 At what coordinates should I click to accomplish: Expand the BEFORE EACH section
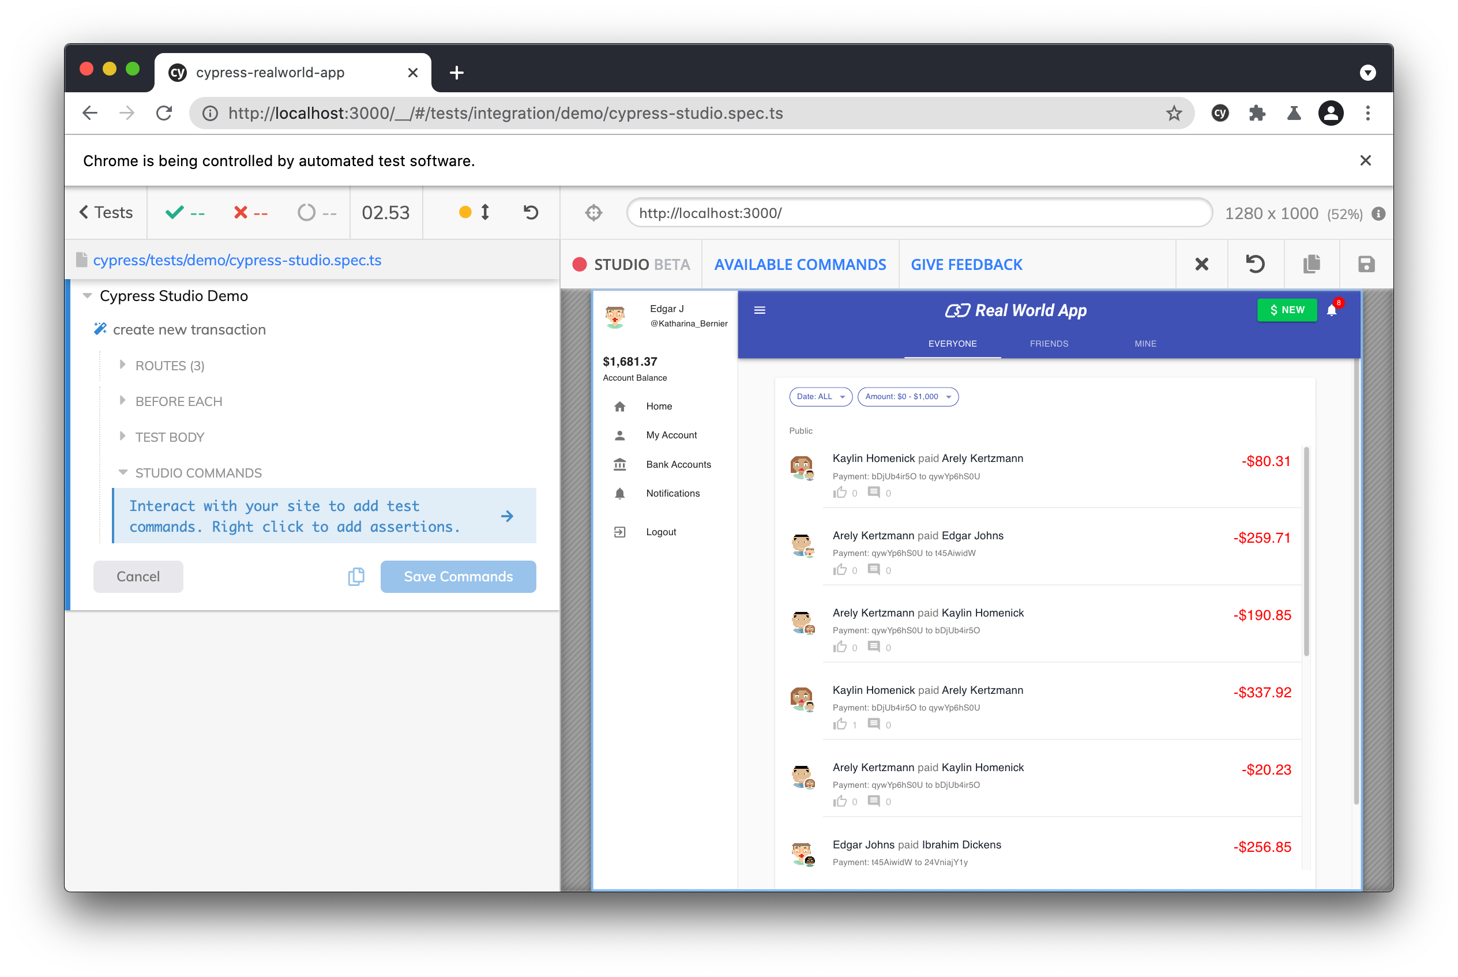(178, 401)
